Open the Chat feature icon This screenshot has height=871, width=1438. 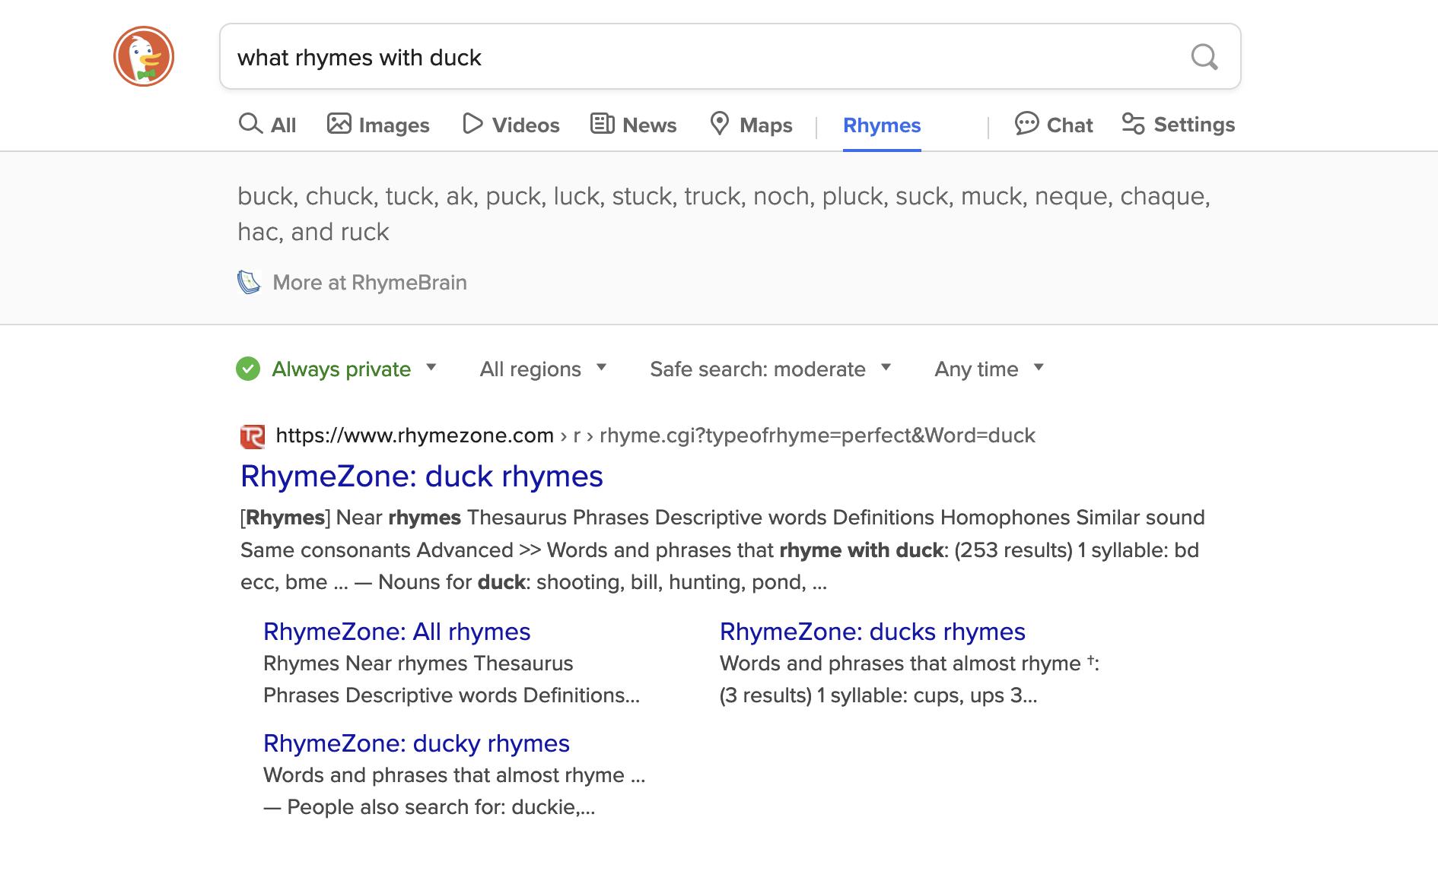coord(1027,124)
